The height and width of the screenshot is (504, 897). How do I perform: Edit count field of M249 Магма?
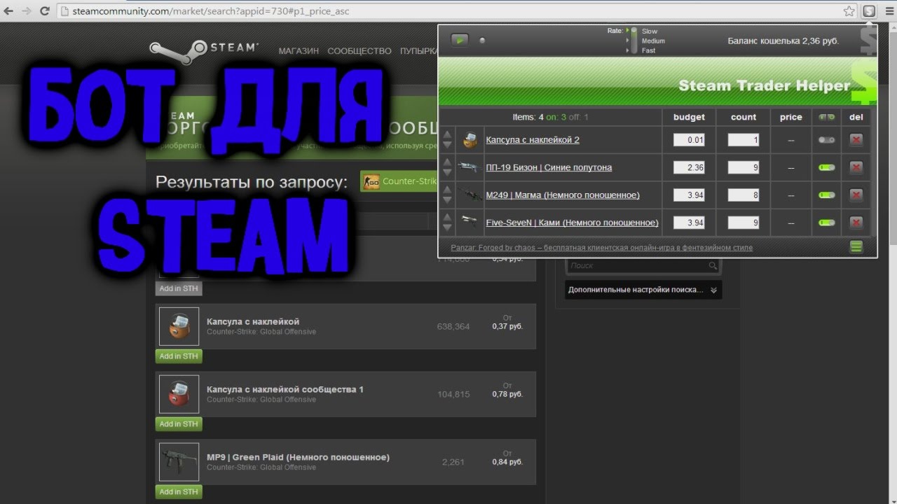coord(744,195)
